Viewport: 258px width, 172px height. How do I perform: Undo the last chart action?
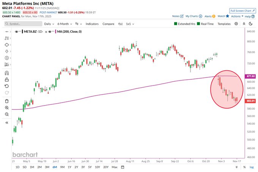pos(7,86)
